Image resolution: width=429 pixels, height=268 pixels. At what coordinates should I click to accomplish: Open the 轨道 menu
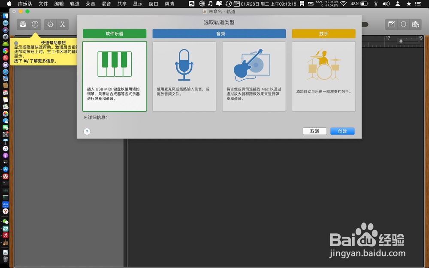coord(75,4)
